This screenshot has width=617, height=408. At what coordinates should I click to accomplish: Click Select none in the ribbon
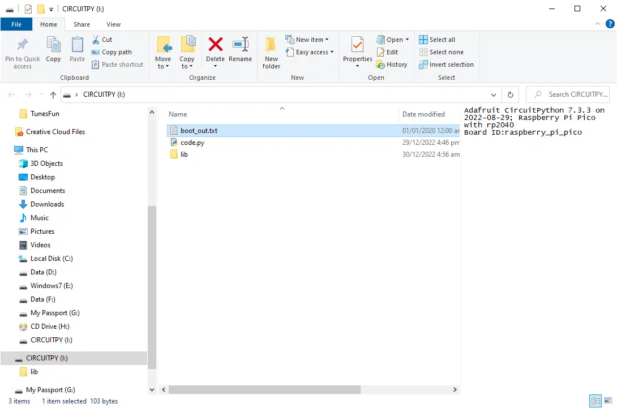441,52
